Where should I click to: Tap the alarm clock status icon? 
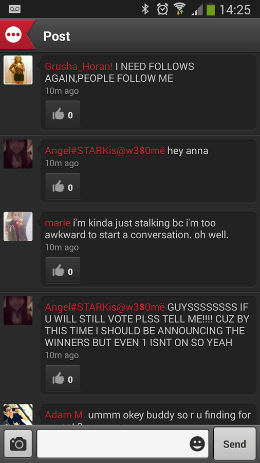click(x=162, y=9)
